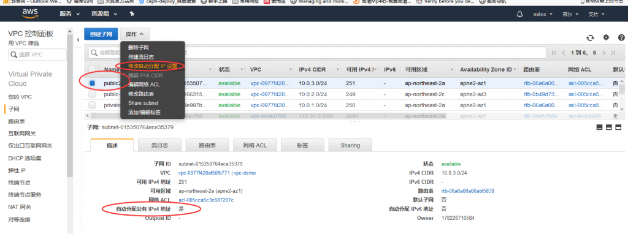This screenshot has height=234, width=628.
Task: Open 终端节点服务 in sidebar
Action: (25, 195)
